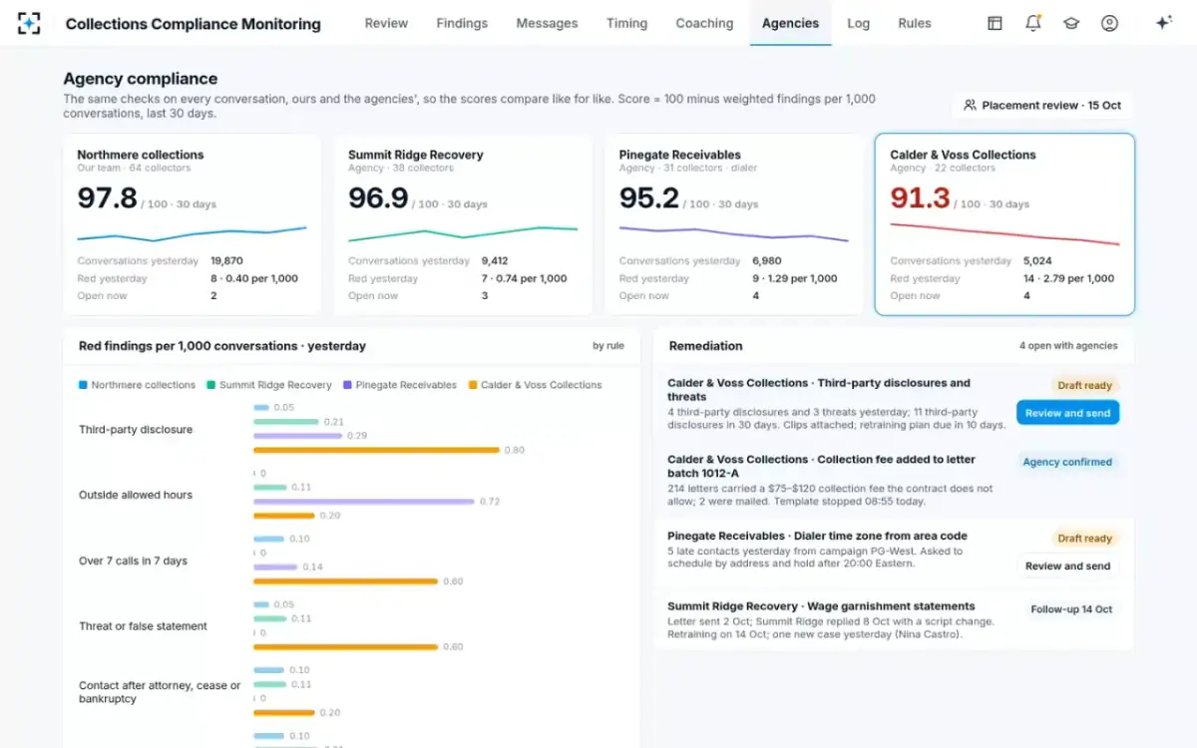Viewport: 1197px width, 748px height.
Task: Click the Northmere 97.8 score sparkline
Action: point(192,234)
